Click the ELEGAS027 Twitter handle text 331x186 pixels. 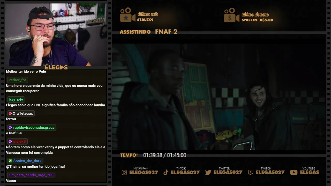228,172
